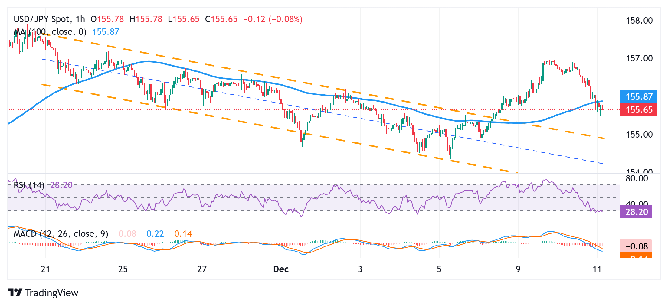The image size is (668, 306).
Task: Select the purple 28.20 RSI value tag
Action: tap(636, 212)
